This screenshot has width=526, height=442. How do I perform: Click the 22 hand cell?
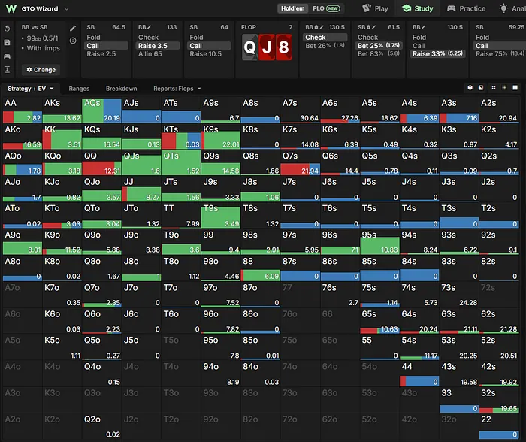[x=498, y=427]
